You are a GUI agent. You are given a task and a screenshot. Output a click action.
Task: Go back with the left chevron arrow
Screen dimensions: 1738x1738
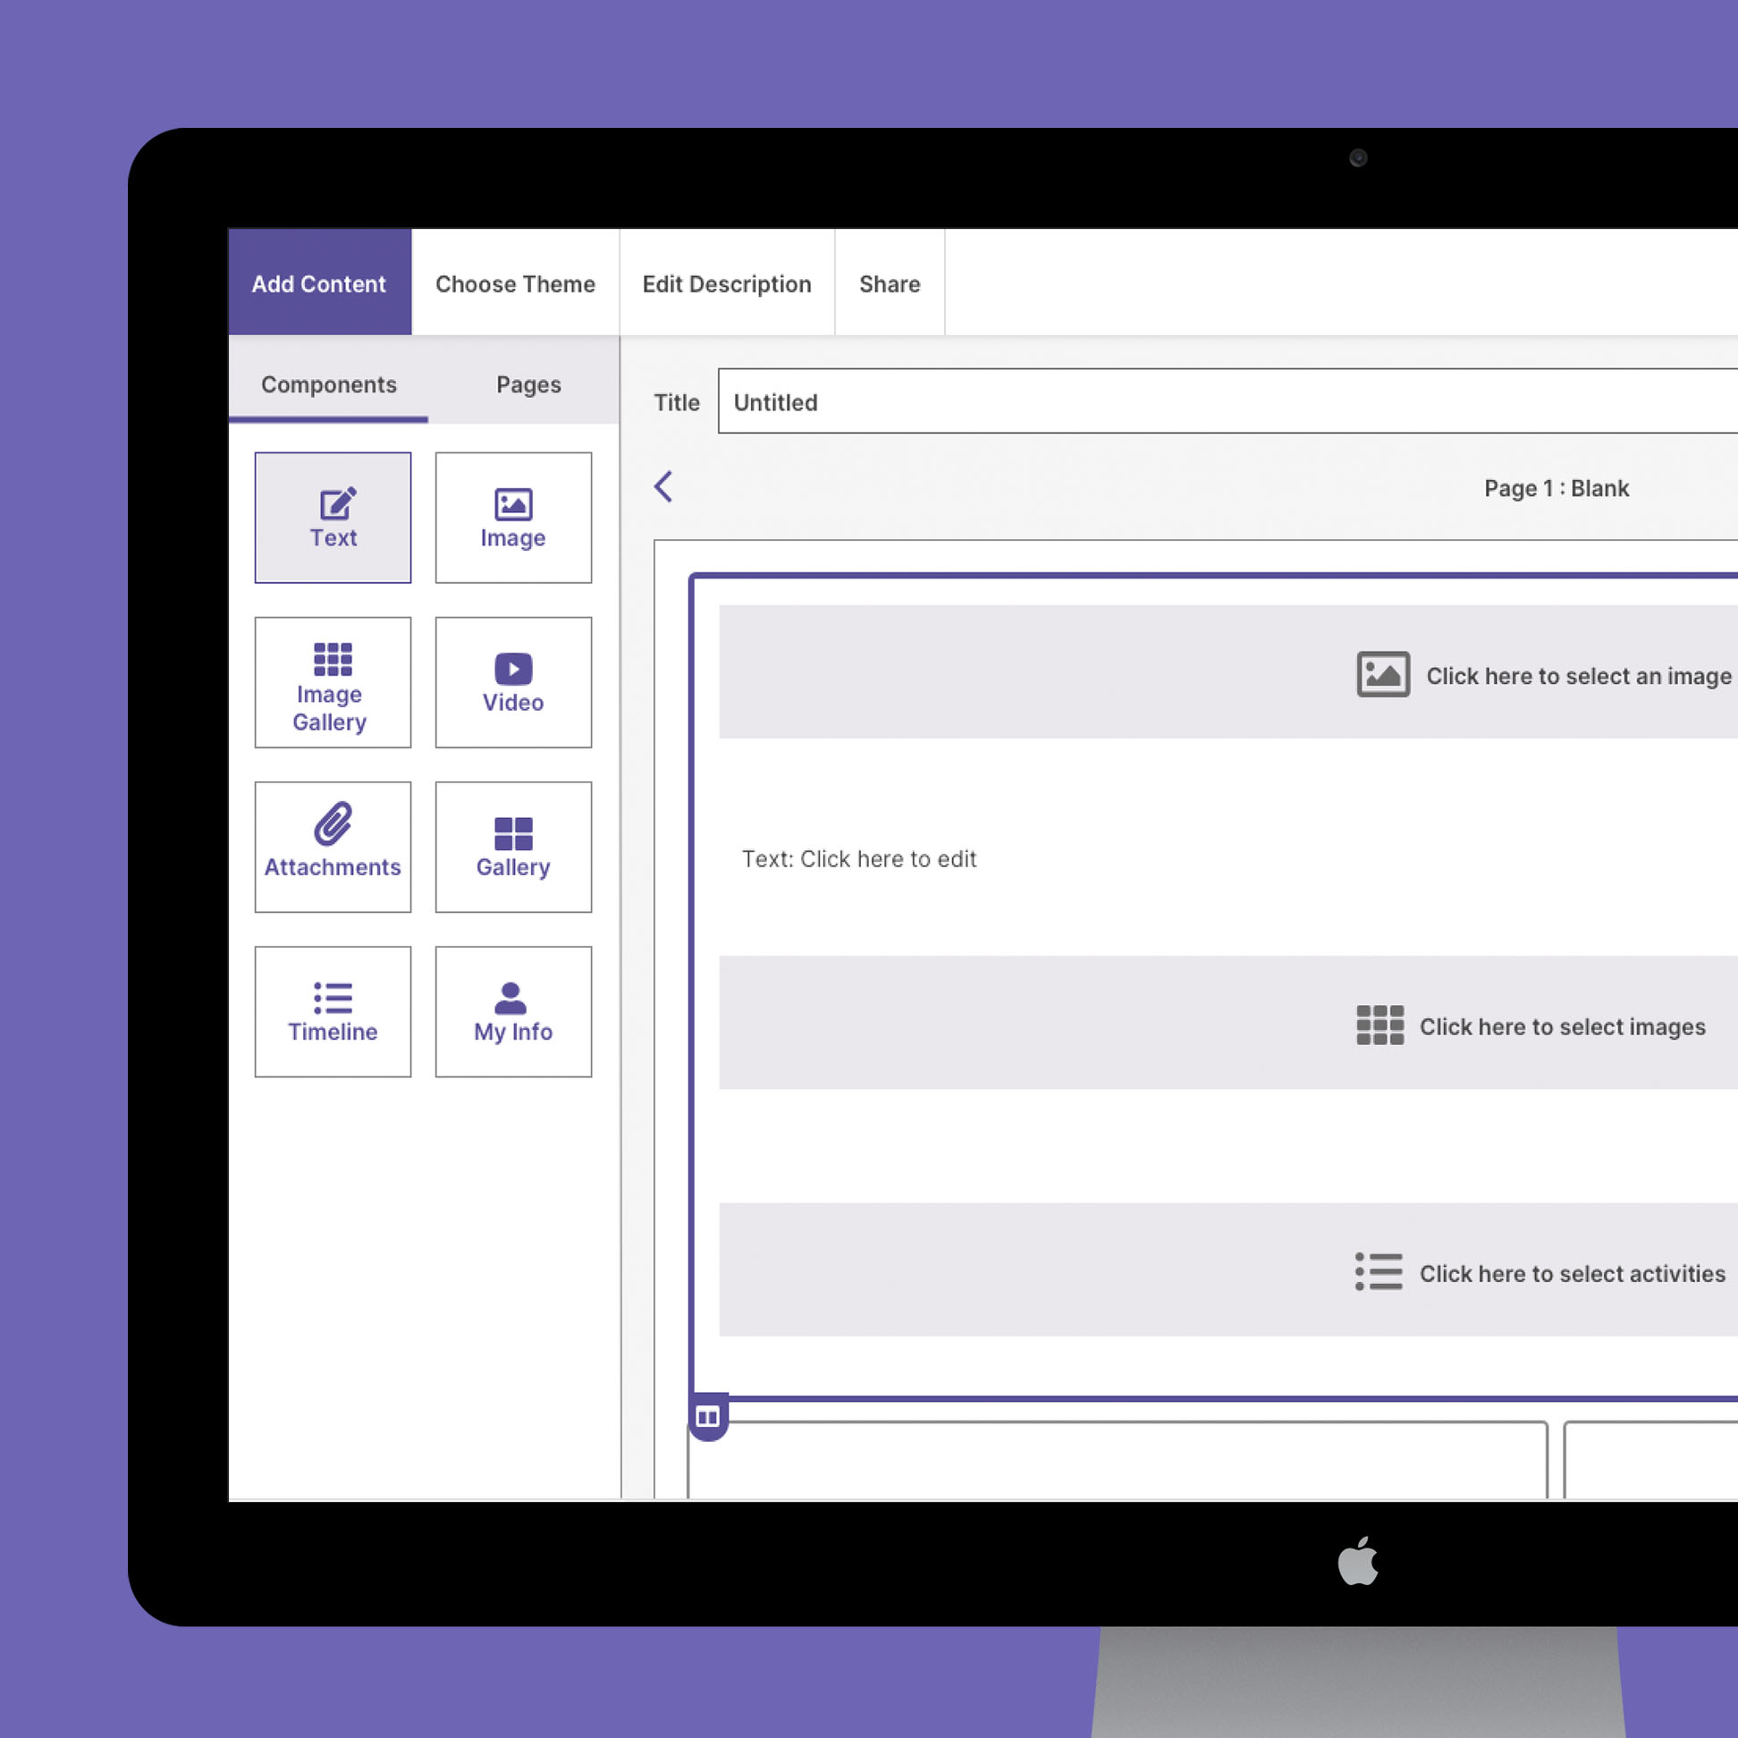[x=663, y=486]
